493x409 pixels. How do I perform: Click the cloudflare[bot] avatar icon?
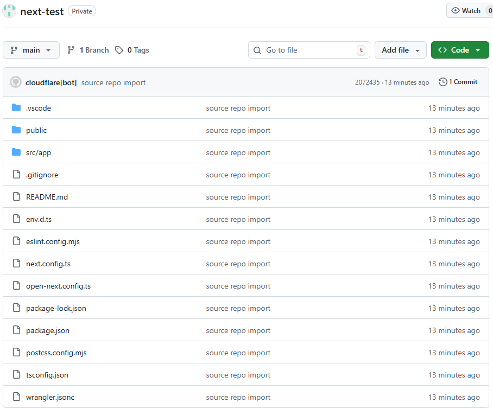tap(16, 82)
